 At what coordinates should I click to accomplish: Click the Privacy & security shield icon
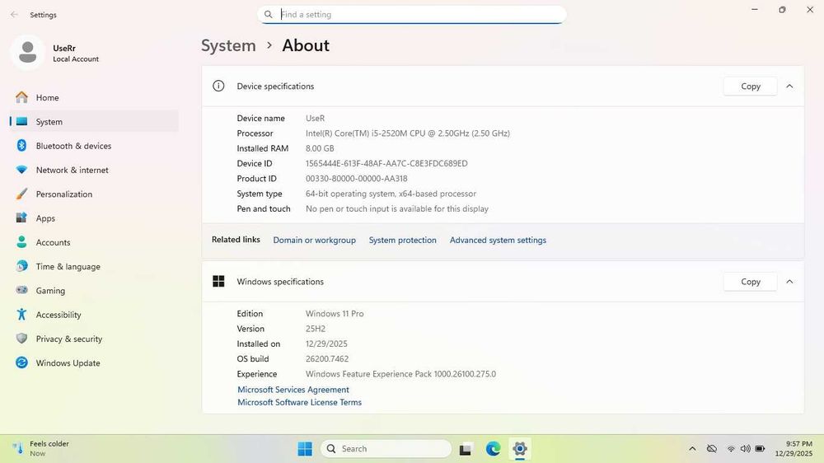[21, 339]
